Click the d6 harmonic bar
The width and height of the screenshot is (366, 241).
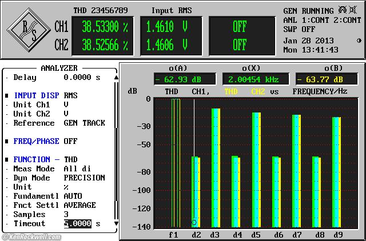[x=276, y=192]
